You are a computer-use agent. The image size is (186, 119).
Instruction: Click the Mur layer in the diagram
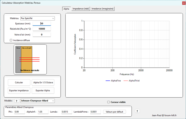[18, 59]
